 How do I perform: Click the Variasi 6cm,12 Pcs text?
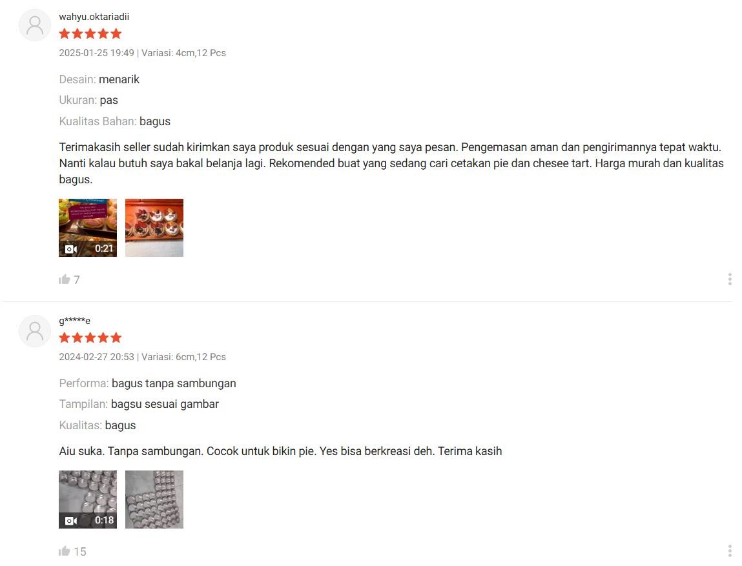point(183,357)
